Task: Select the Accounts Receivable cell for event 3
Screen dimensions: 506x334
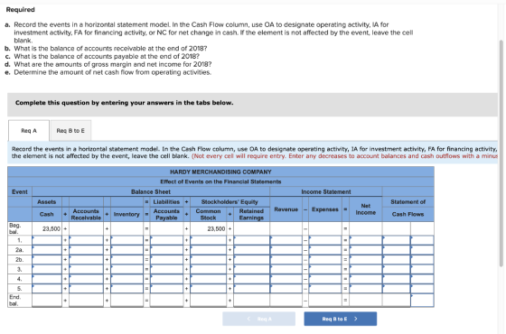Action: click(x=86, y=269)
